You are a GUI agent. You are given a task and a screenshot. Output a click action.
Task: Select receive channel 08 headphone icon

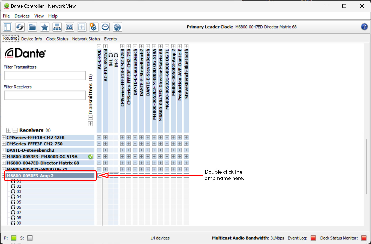(x=13, y=218)
